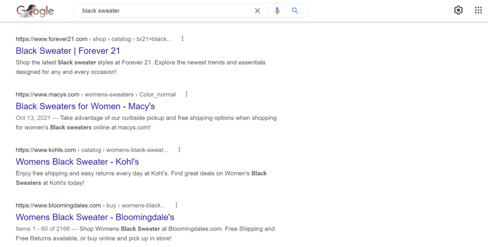Open options menu for Macy's result
This screenshot has height=247, width=488.
(x=187, y=94)
